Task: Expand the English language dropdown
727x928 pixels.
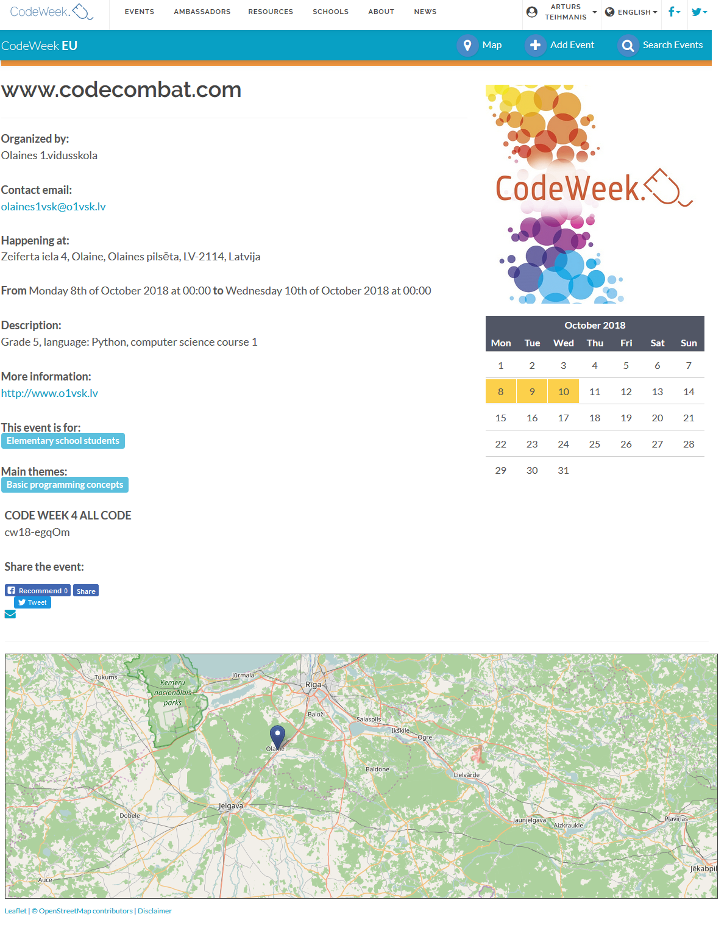Action: click(x=637, y=12)
